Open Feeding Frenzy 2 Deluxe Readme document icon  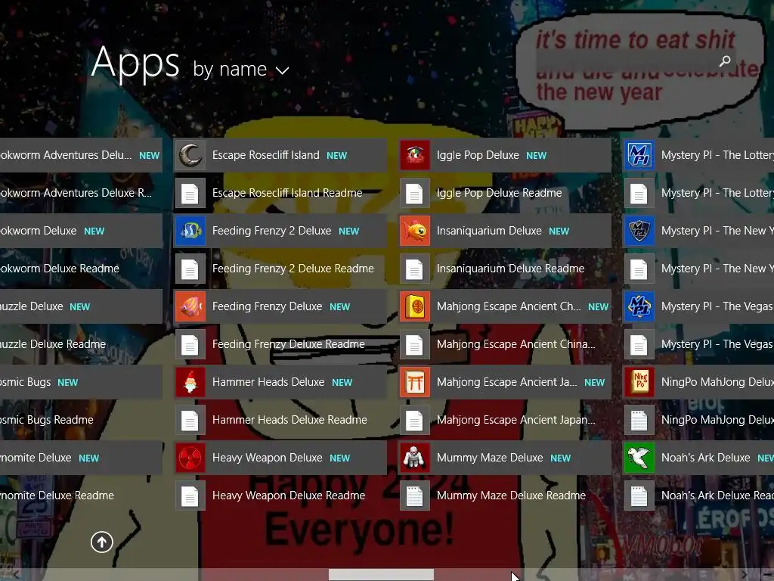pos(190,269)
